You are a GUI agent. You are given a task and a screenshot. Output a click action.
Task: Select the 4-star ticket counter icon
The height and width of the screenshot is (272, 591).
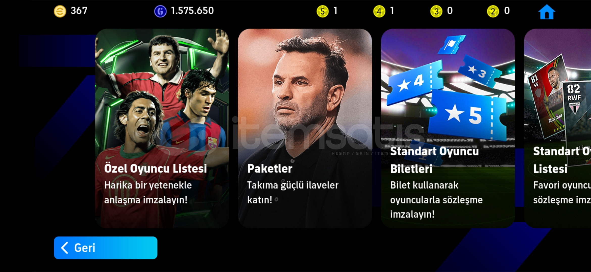(379, 11)
